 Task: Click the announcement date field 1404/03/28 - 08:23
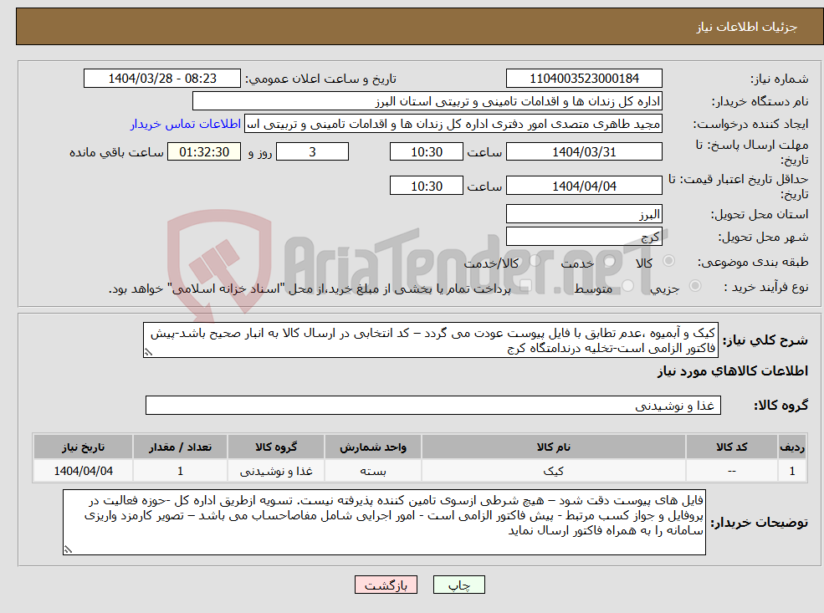161,79
